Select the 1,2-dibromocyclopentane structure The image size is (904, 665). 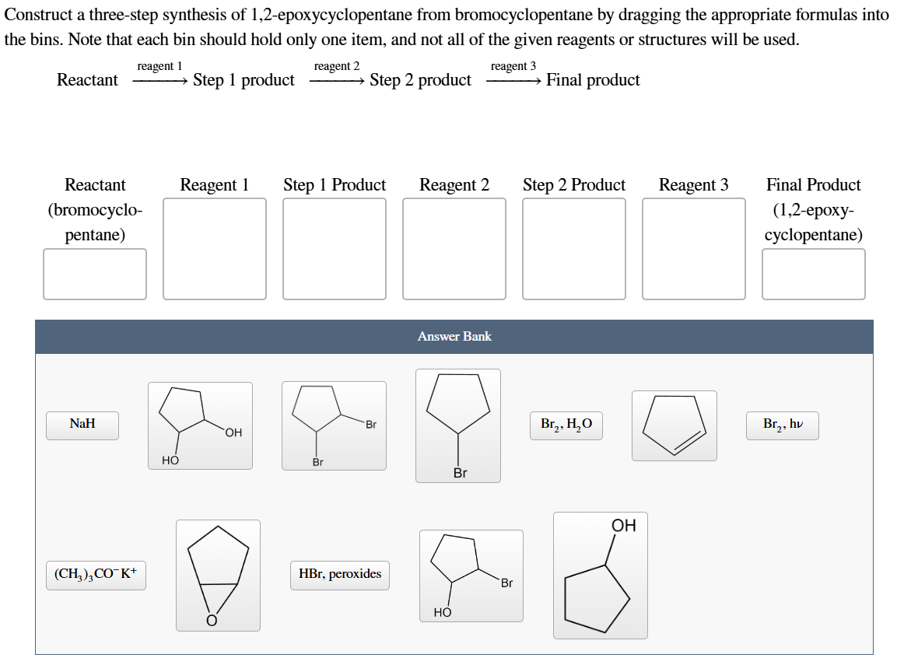coord(334,424)
